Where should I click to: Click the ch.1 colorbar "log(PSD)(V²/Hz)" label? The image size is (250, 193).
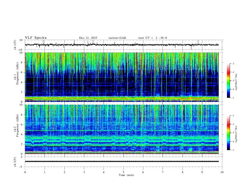coord(236,82)
